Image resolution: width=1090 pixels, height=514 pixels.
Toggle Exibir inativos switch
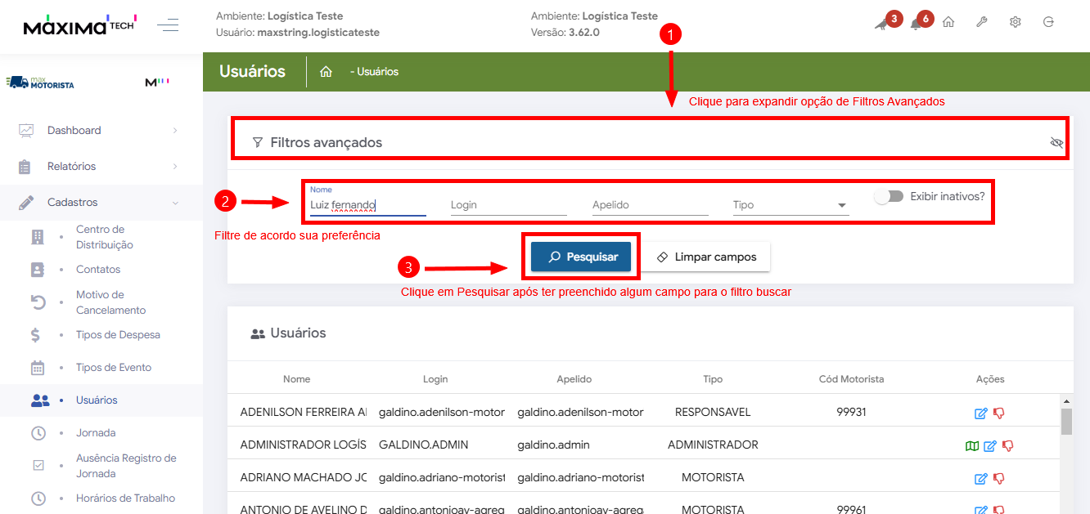(x=888, y=197)
